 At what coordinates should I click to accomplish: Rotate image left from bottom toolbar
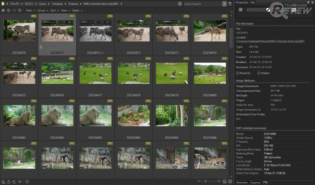(9, 182)
